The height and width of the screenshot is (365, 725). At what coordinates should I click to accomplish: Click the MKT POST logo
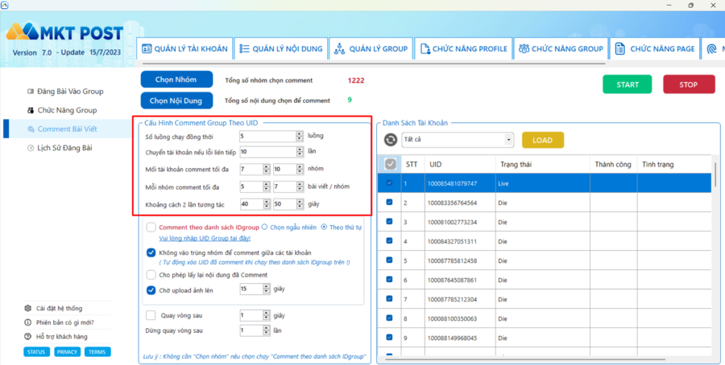tap(64, 32)
